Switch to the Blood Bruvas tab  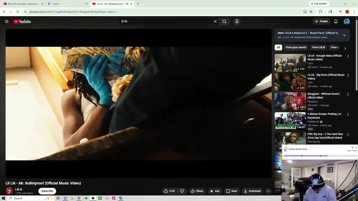[23, 4]
